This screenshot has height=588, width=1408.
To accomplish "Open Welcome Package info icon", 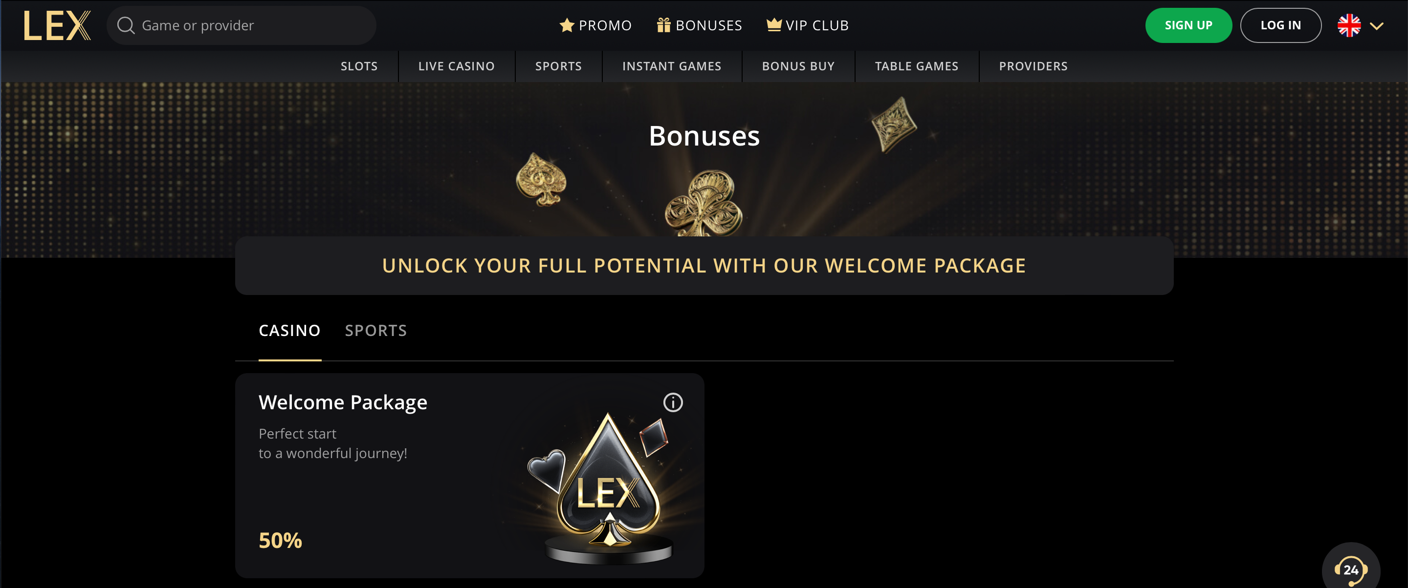I will [673, 402].
